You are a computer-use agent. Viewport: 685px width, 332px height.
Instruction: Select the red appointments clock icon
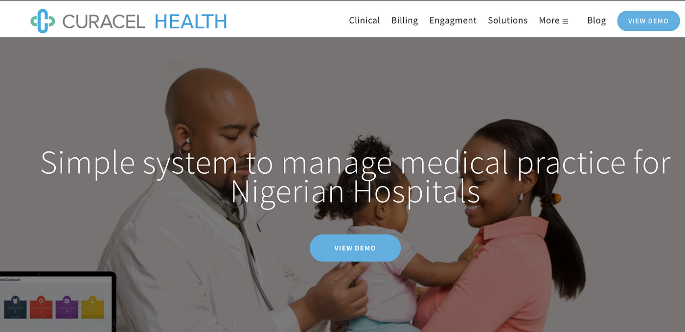pyautogui.click(x=41, y=300)
